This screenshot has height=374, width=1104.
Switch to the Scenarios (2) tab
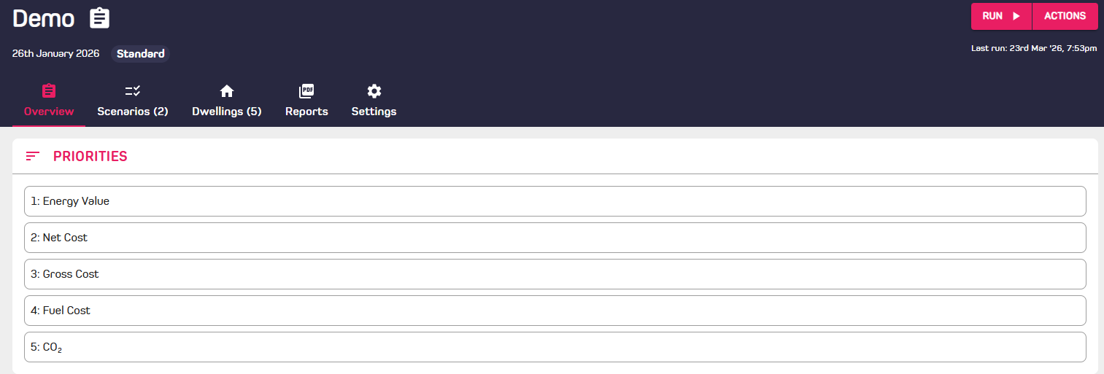pos(133,112)
